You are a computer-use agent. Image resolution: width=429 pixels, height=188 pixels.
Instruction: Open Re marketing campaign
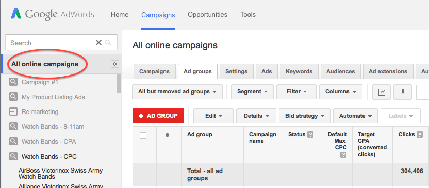pyautogui.click(x=40, y=111)
